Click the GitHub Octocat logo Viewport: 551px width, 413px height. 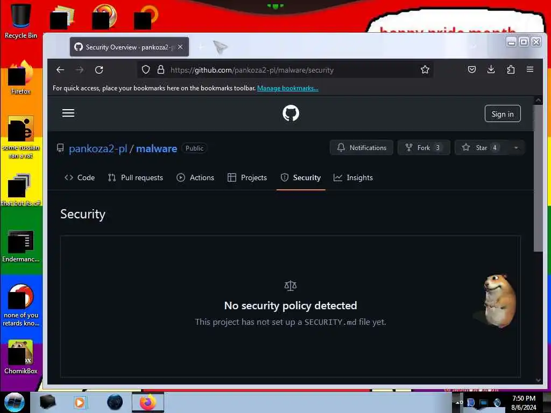[291, 113]
